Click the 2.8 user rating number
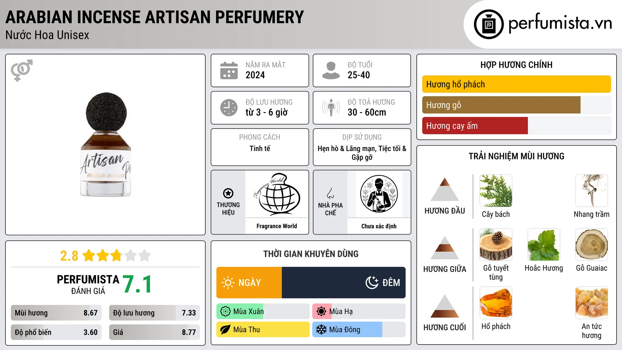The image size is (622, 350). click(69, 256)
